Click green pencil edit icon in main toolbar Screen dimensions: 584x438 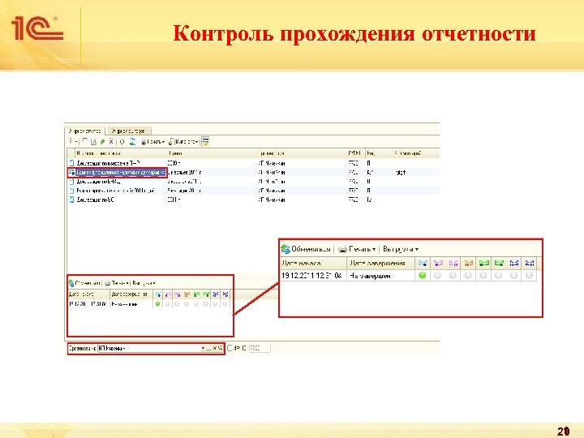[x=102, y=141]
